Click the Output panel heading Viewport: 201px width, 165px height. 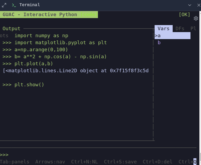tap(11, 29)
